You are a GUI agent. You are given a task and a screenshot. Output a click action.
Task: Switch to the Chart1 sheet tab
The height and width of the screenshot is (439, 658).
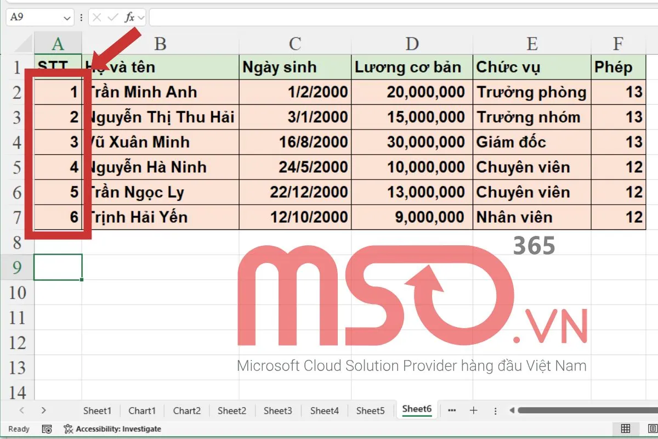coord(142,410)
